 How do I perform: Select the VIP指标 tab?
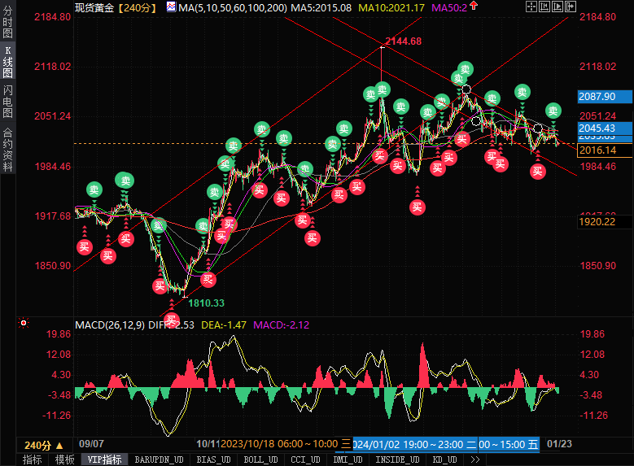point(104,459)
